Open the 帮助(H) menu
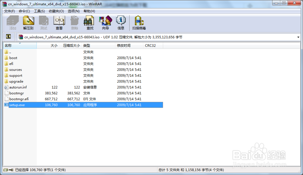 89,11
